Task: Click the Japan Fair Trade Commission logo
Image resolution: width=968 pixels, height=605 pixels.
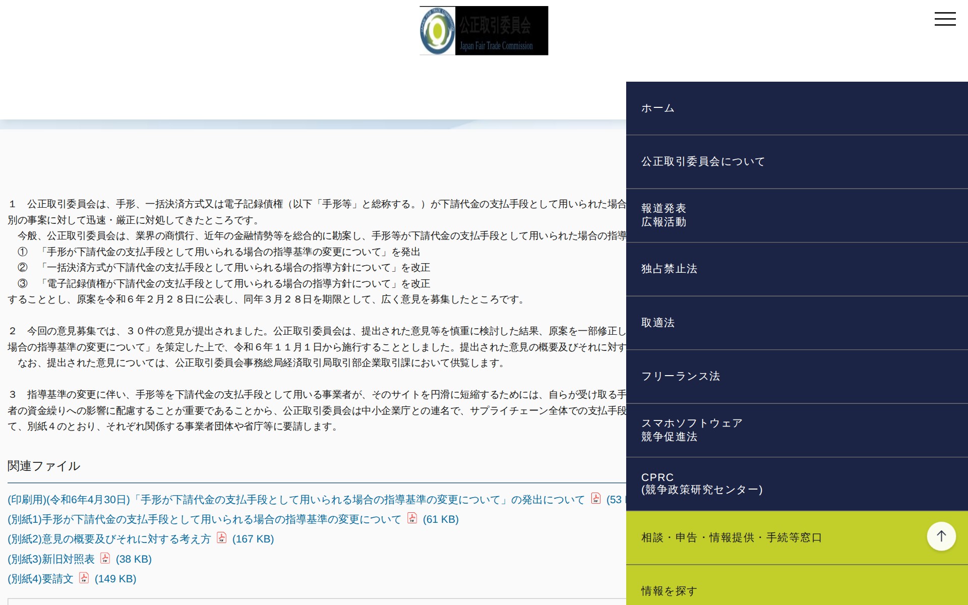Action: pos(483,30)
